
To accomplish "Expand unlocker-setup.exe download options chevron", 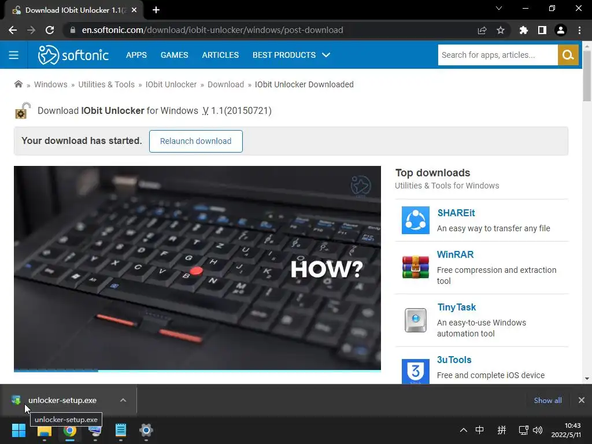I will click(x=123, y=400).
